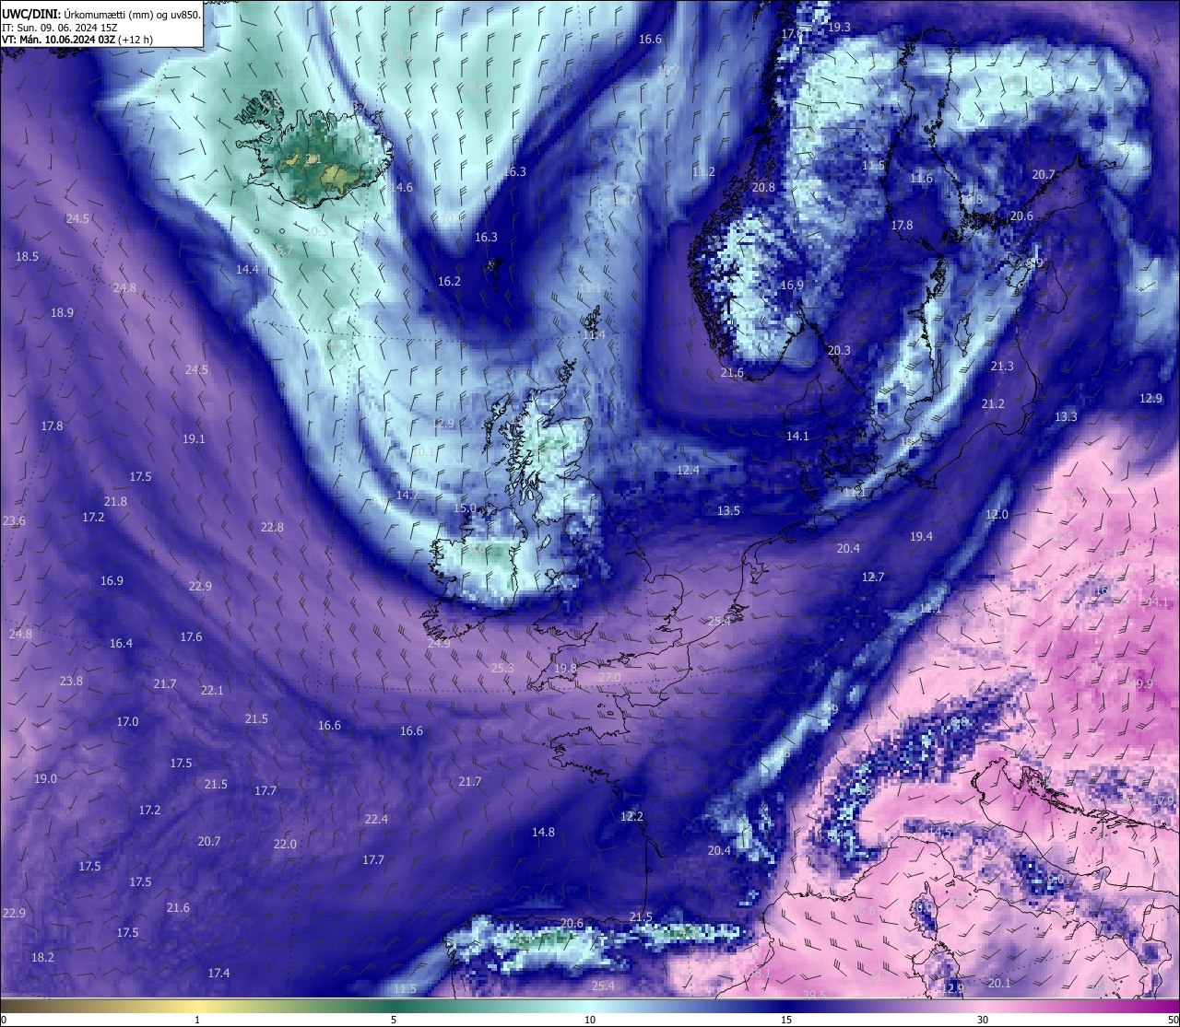Click the '15.0' value near Scotland

pos(465,508)
